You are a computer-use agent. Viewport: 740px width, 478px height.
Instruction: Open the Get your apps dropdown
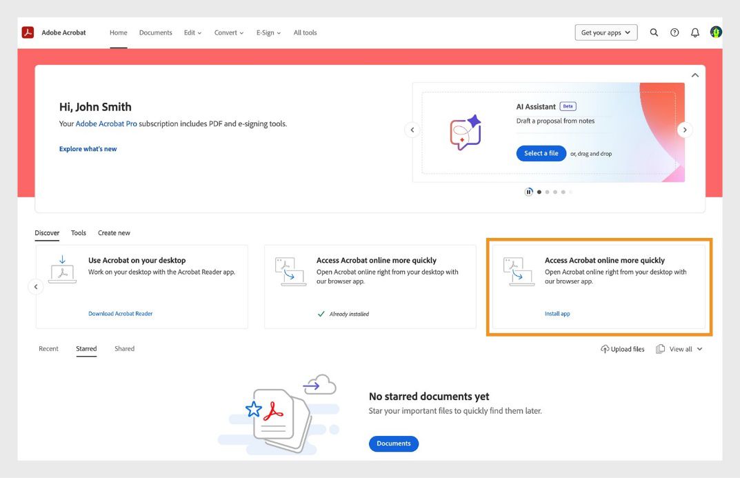point(606,32)
